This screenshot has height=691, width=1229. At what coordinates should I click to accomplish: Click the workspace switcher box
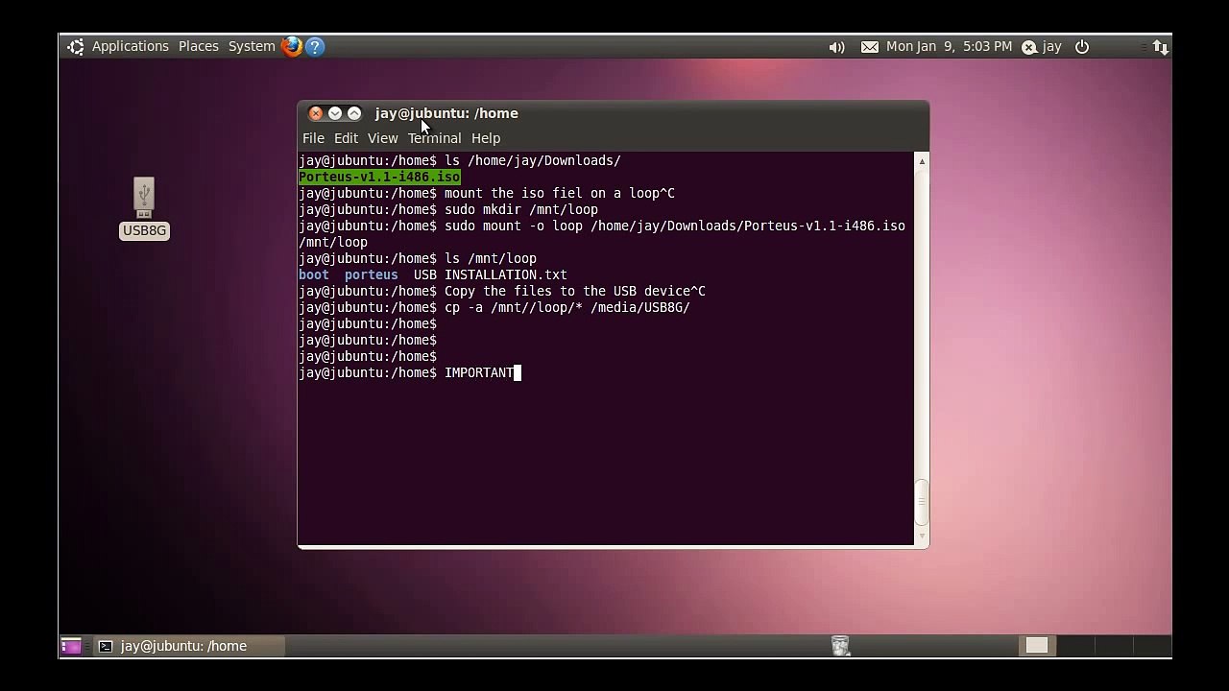pos(1037,646)
